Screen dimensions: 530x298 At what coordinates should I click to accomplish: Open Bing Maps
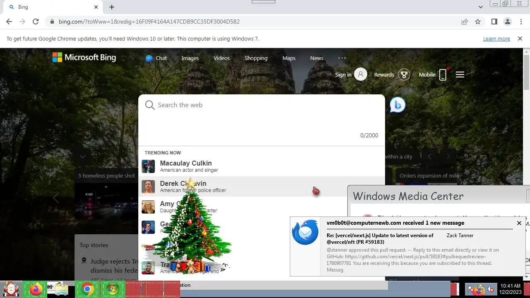289,58
